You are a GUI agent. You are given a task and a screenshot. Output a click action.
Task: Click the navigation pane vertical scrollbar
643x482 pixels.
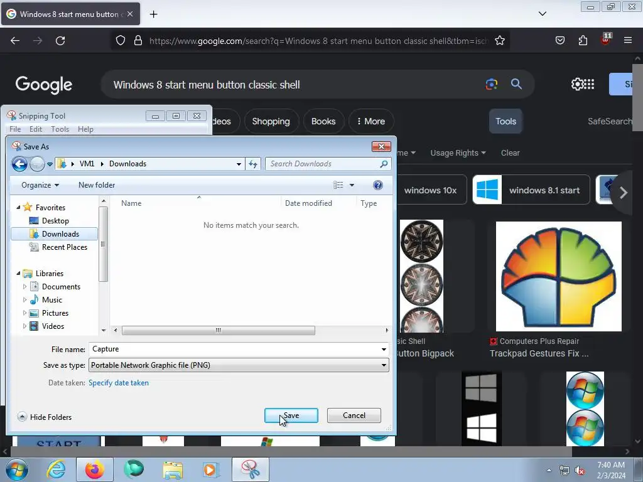tap(104, 244)
